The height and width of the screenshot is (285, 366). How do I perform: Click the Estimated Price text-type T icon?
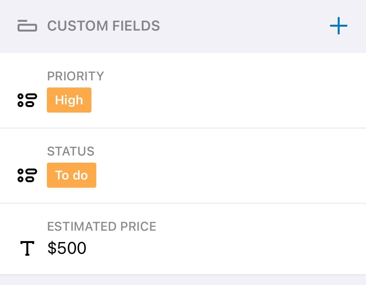click(x=27, y=249)
